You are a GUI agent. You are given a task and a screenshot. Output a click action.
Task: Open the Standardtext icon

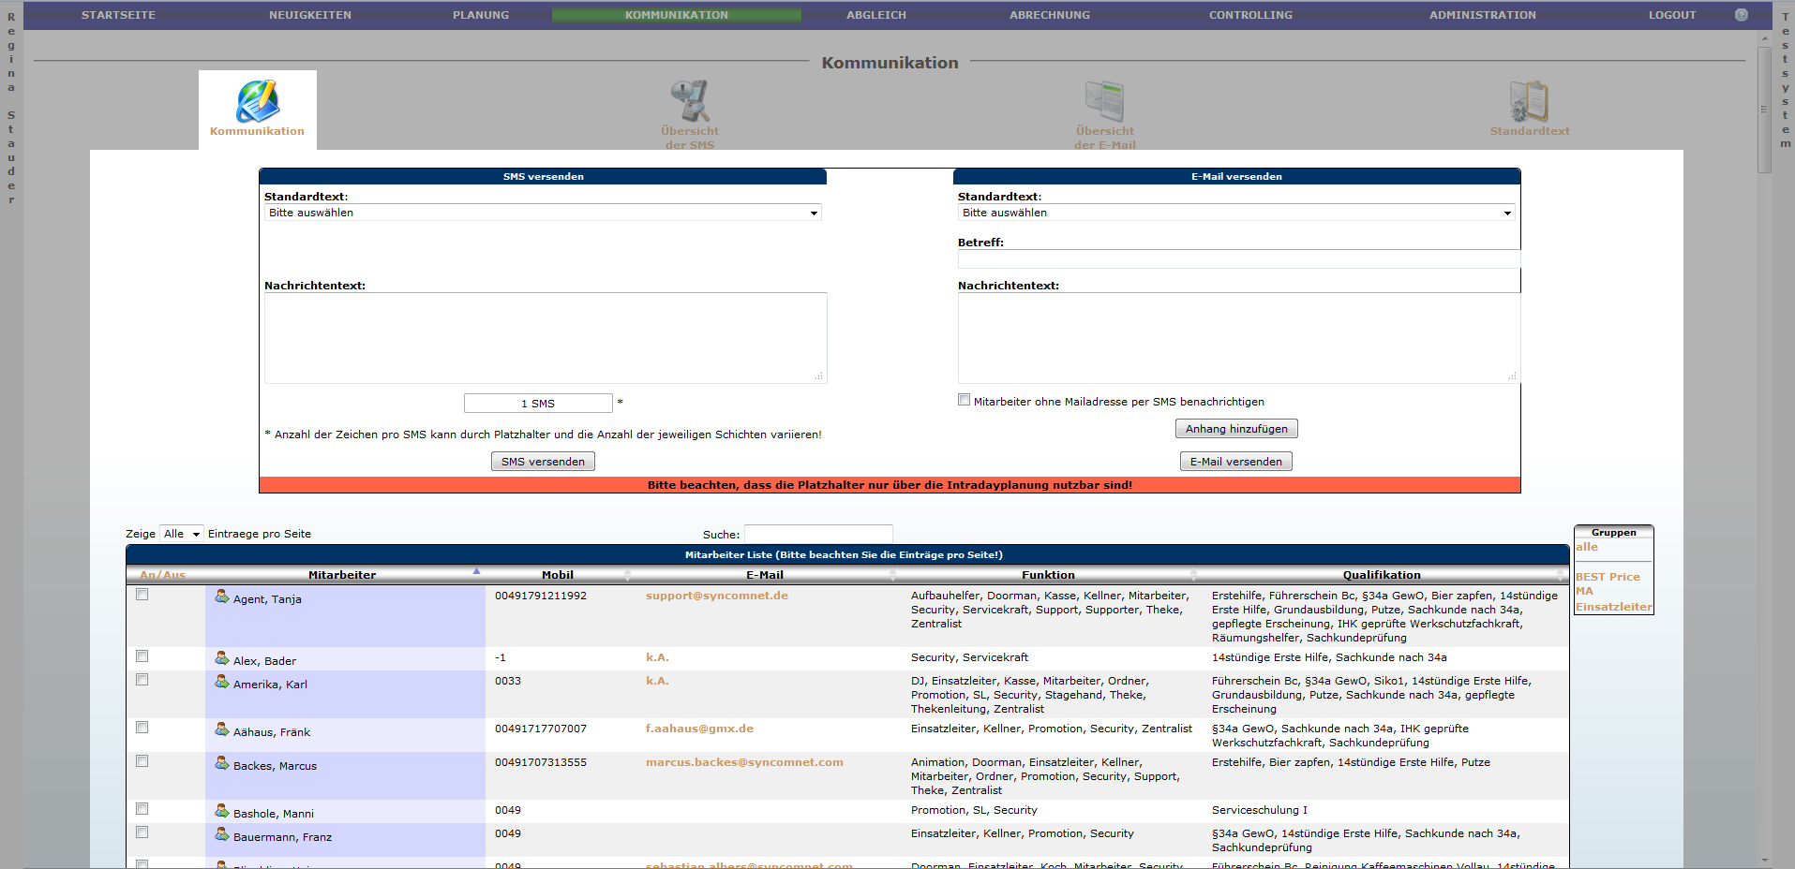1529,101
